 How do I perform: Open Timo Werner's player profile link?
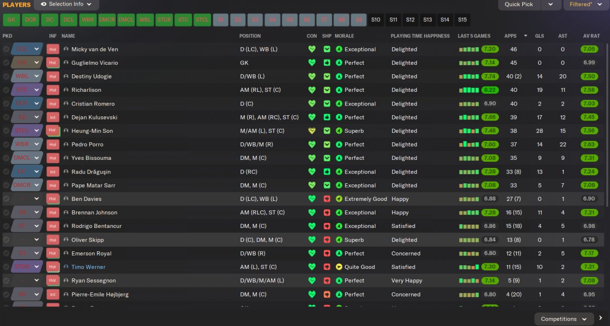tap(89, 267)
